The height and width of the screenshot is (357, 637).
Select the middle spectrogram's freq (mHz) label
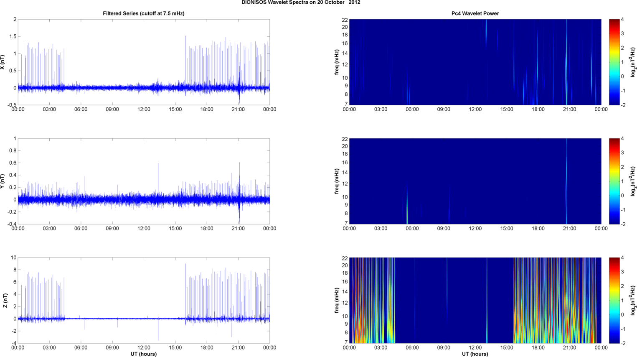click(337, 181)
